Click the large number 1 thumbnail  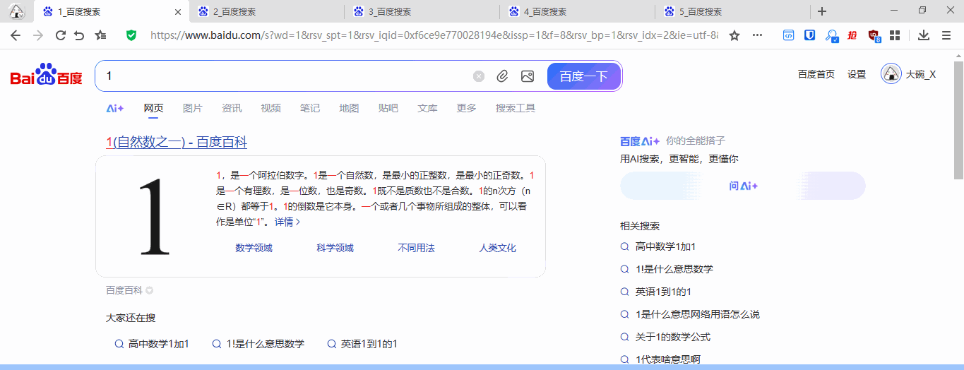coord(155,216)
